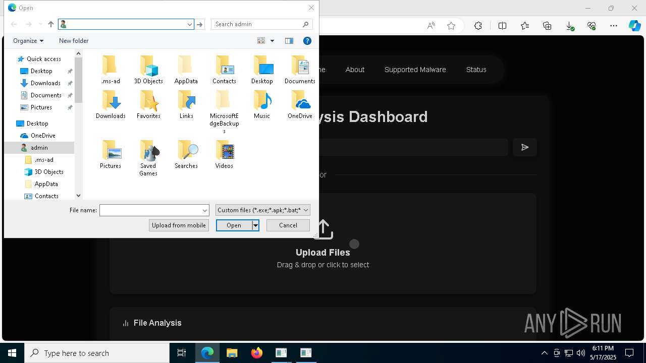The height and width of the screenshot is (363, 646).
Task: Open Edge Settings and more menu
Action: (x=614, y=26)
